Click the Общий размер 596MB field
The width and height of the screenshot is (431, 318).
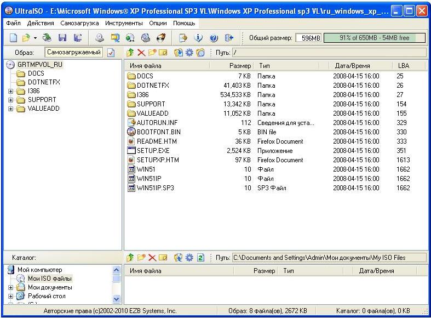308,38
